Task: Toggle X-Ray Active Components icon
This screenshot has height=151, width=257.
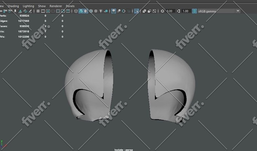Action: [149, 11]
